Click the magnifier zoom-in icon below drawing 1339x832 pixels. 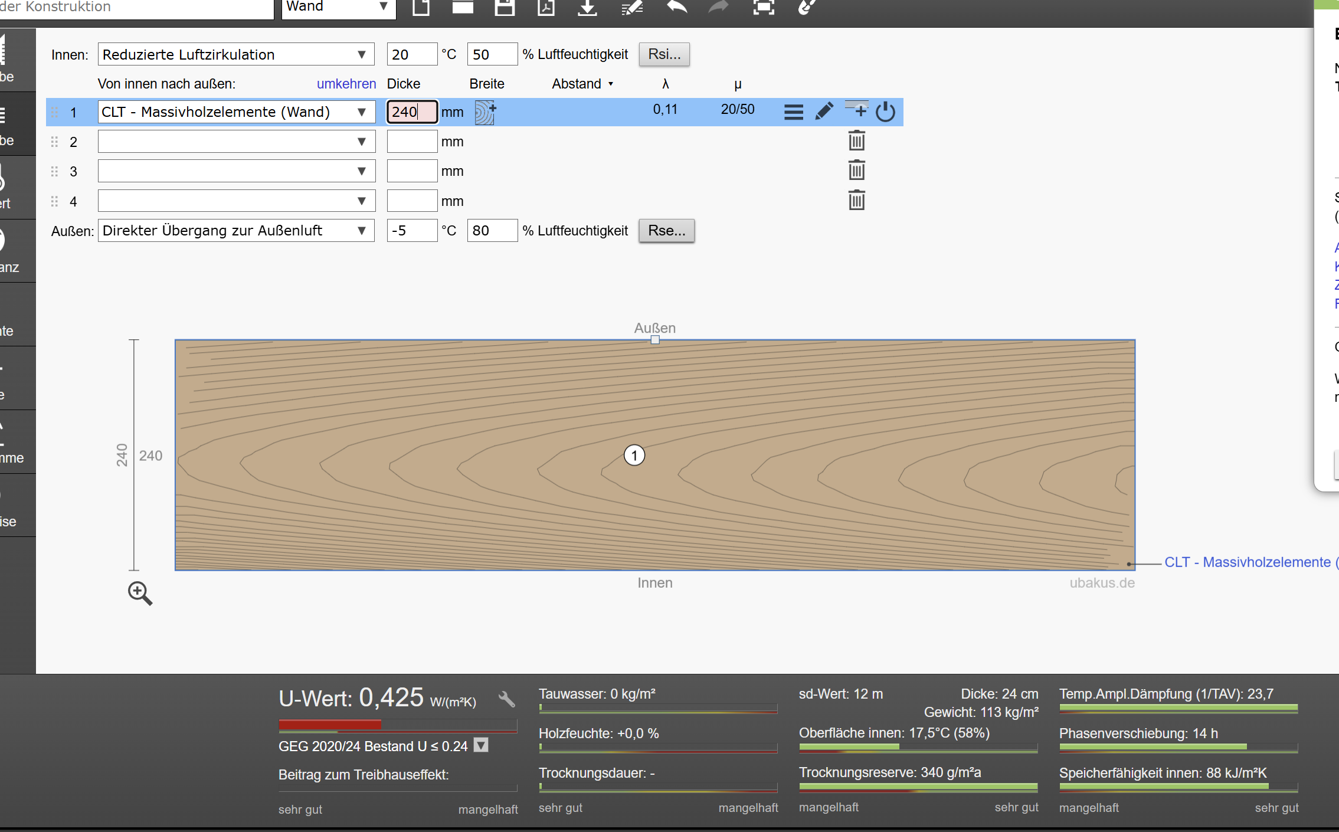point(140,593)
